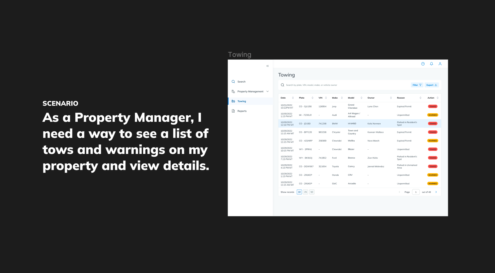Viewport: 495px width, 273px height.
Task: Sort table by Plate column arrows
Action: click(x=312, y=98)
